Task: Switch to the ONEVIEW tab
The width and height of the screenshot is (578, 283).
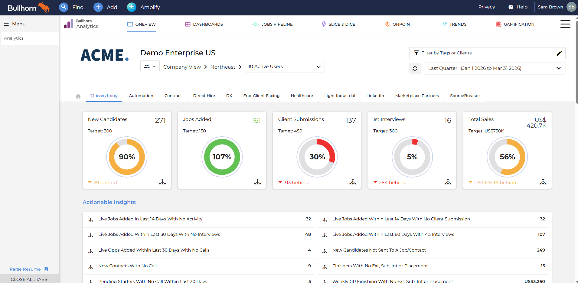Action: coord(142,24)
